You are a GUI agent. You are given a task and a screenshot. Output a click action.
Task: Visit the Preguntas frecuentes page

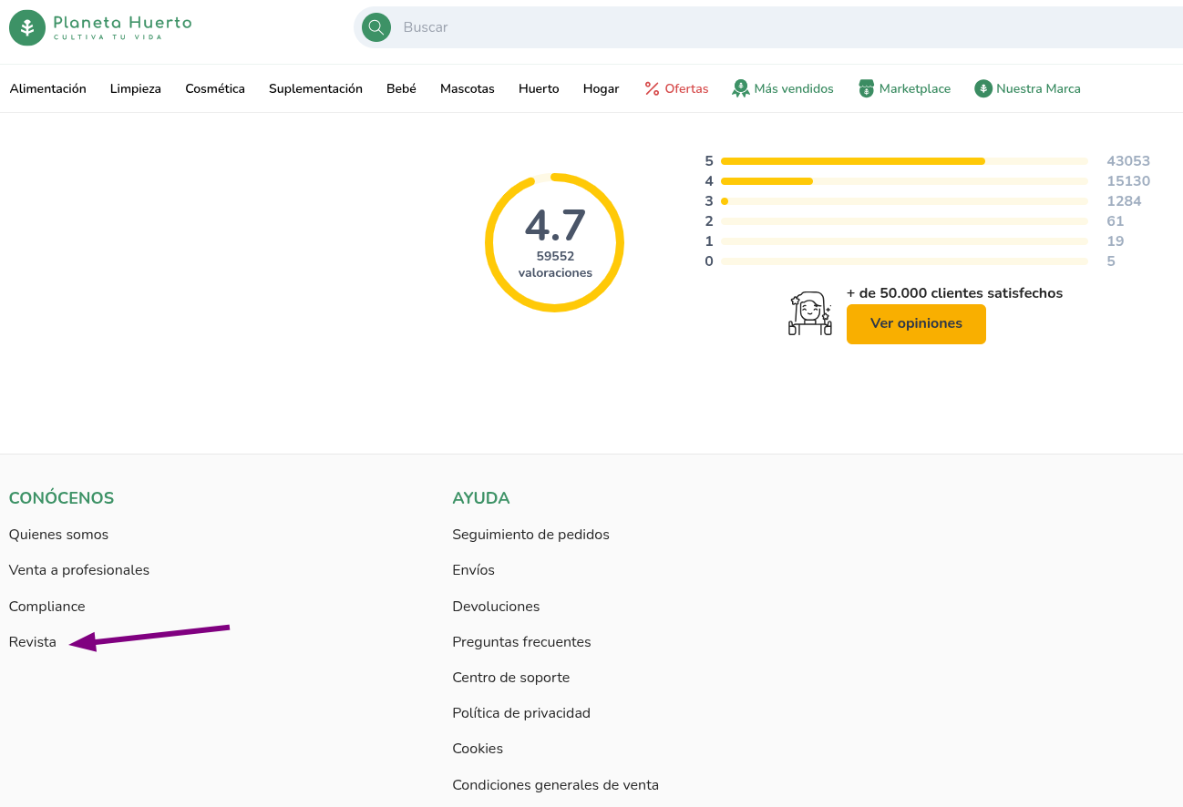click(521, 642)
